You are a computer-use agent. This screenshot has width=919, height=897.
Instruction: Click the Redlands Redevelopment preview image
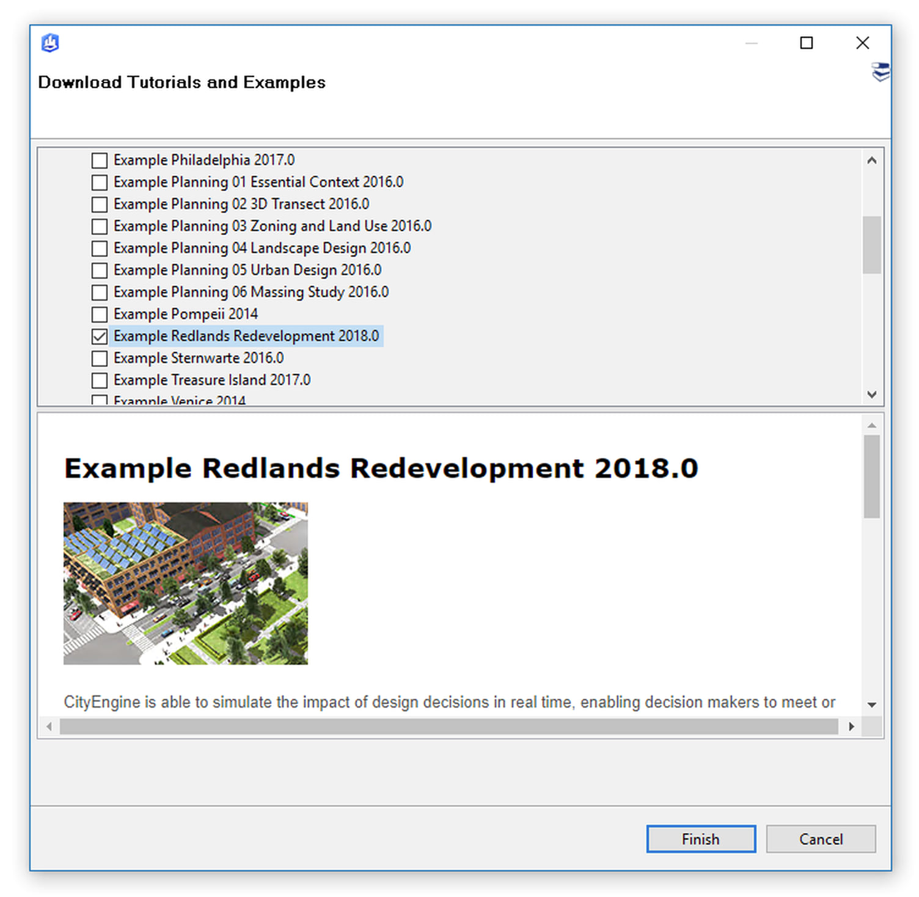186,584
